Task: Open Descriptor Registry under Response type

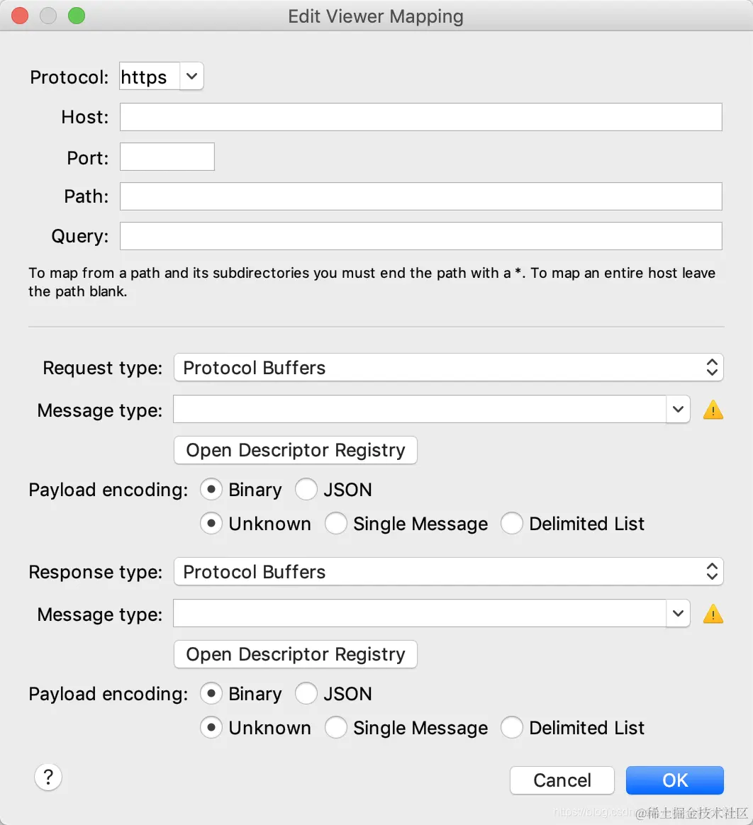Action: point(296,654)
